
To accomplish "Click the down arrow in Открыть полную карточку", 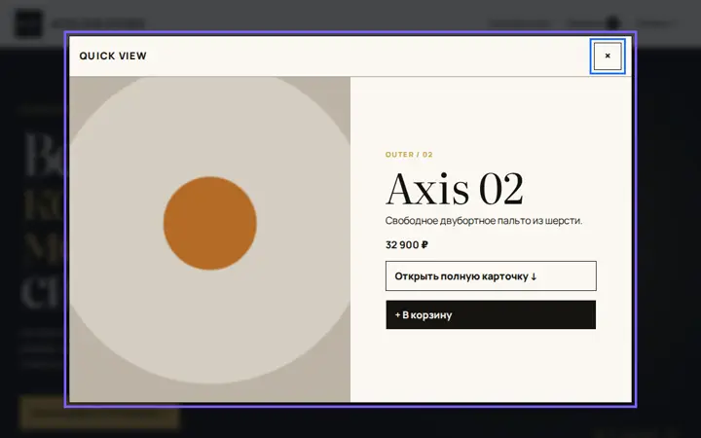I will (x=534, y=276).
